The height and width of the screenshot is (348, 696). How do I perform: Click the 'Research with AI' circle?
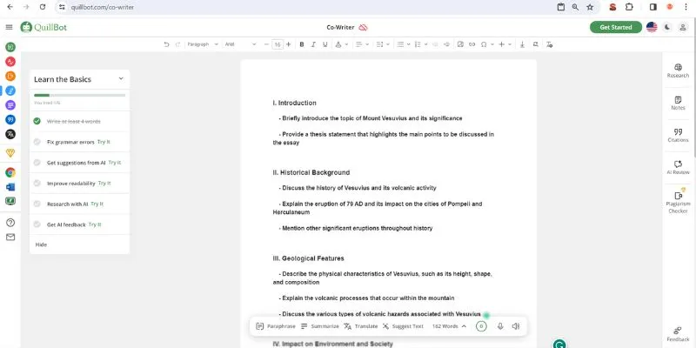[37, 204]
